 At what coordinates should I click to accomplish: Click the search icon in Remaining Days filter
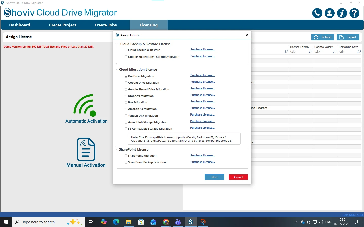point(359,52)
